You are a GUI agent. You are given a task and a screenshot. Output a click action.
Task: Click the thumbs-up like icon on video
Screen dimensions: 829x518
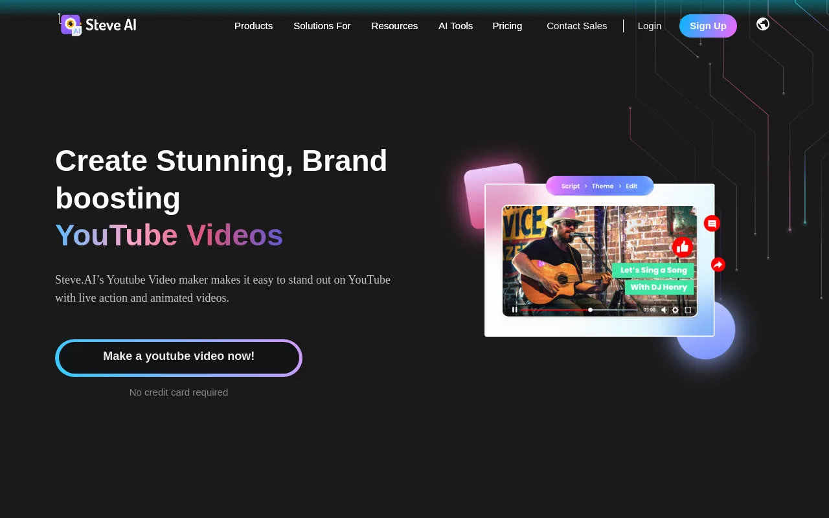(x=683, y=247)
